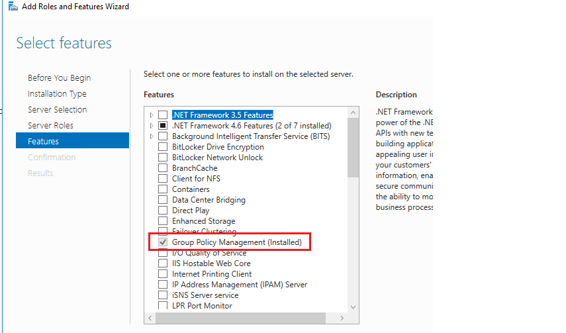
Task: Click the down arrow of the features list scrollbar
Action: coord(353,307)
